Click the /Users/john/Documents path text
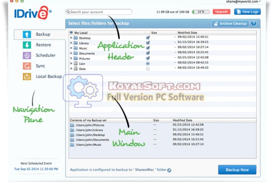This screenshot has width=274, height=182. pos(92,140)
